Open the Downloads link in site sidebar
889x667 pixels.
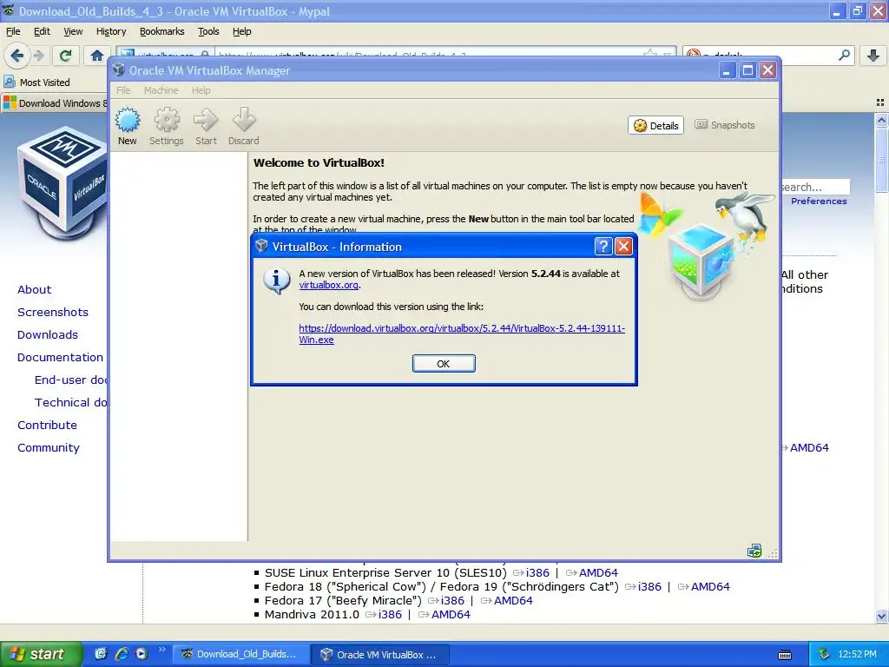click(48, 335)
